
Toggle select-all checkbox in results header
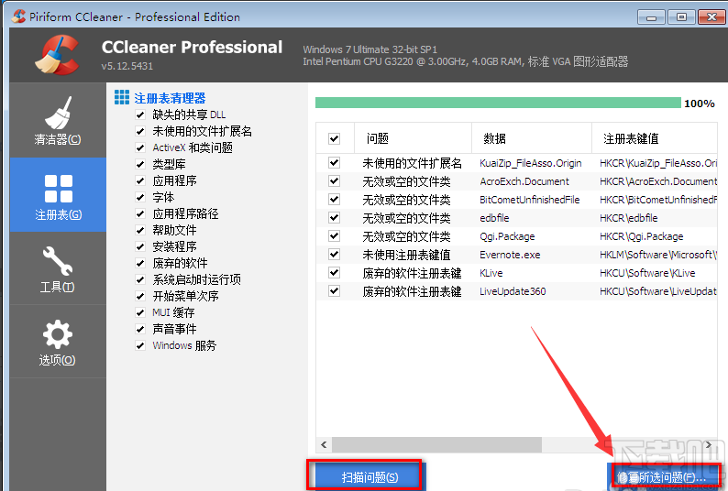pyautogui.click(x=334, y=138)
